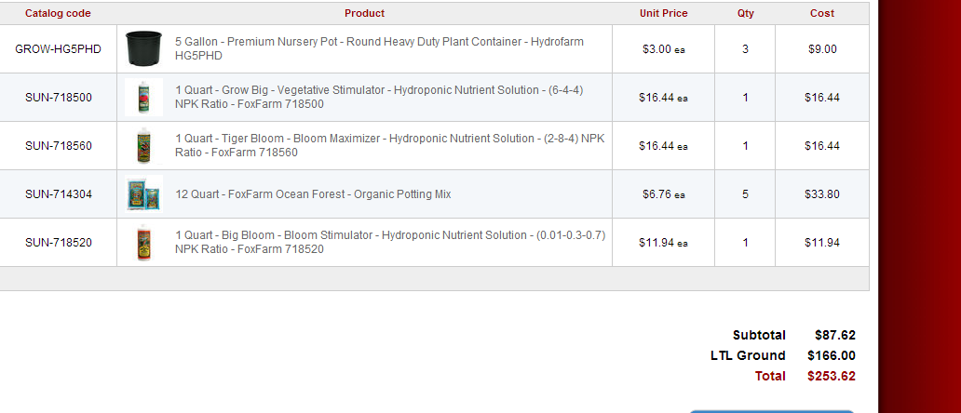
Task: Click catalog code GROW-HG5PHD
Action: pos(59,49)
